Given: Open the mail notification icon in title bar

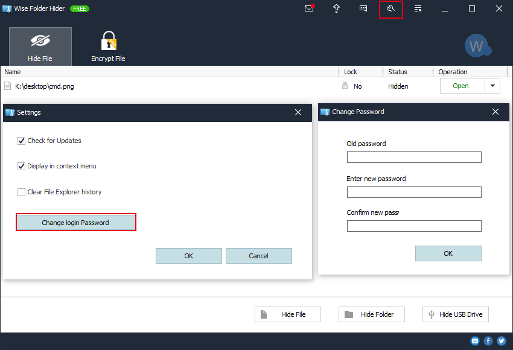Looking at the screenshot, I should pos(309,8).
